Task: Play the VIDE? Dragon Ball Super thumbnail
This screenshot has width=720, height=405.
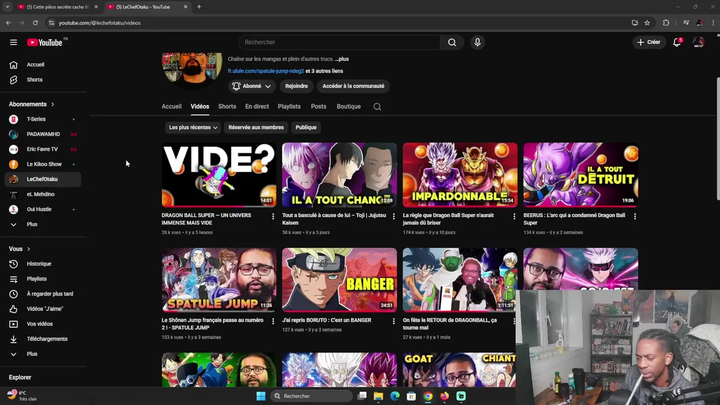Action: (219, 175)
